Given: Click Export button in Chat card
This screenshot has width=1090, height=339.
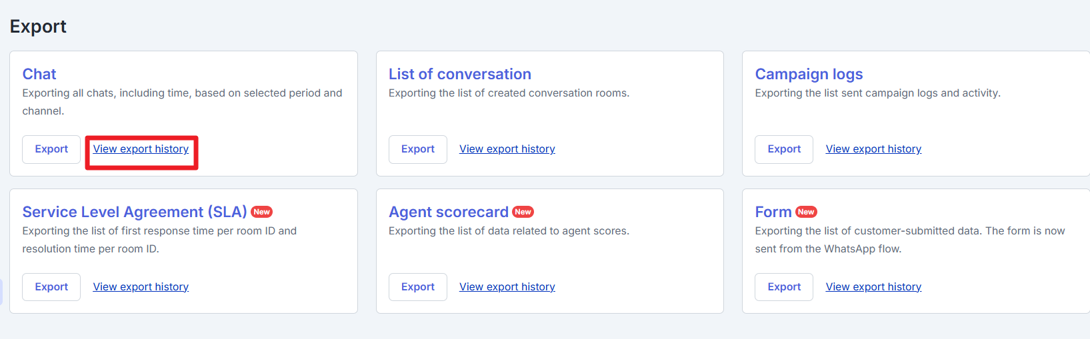Looking at the screenshot, I should tap(51, 149).
